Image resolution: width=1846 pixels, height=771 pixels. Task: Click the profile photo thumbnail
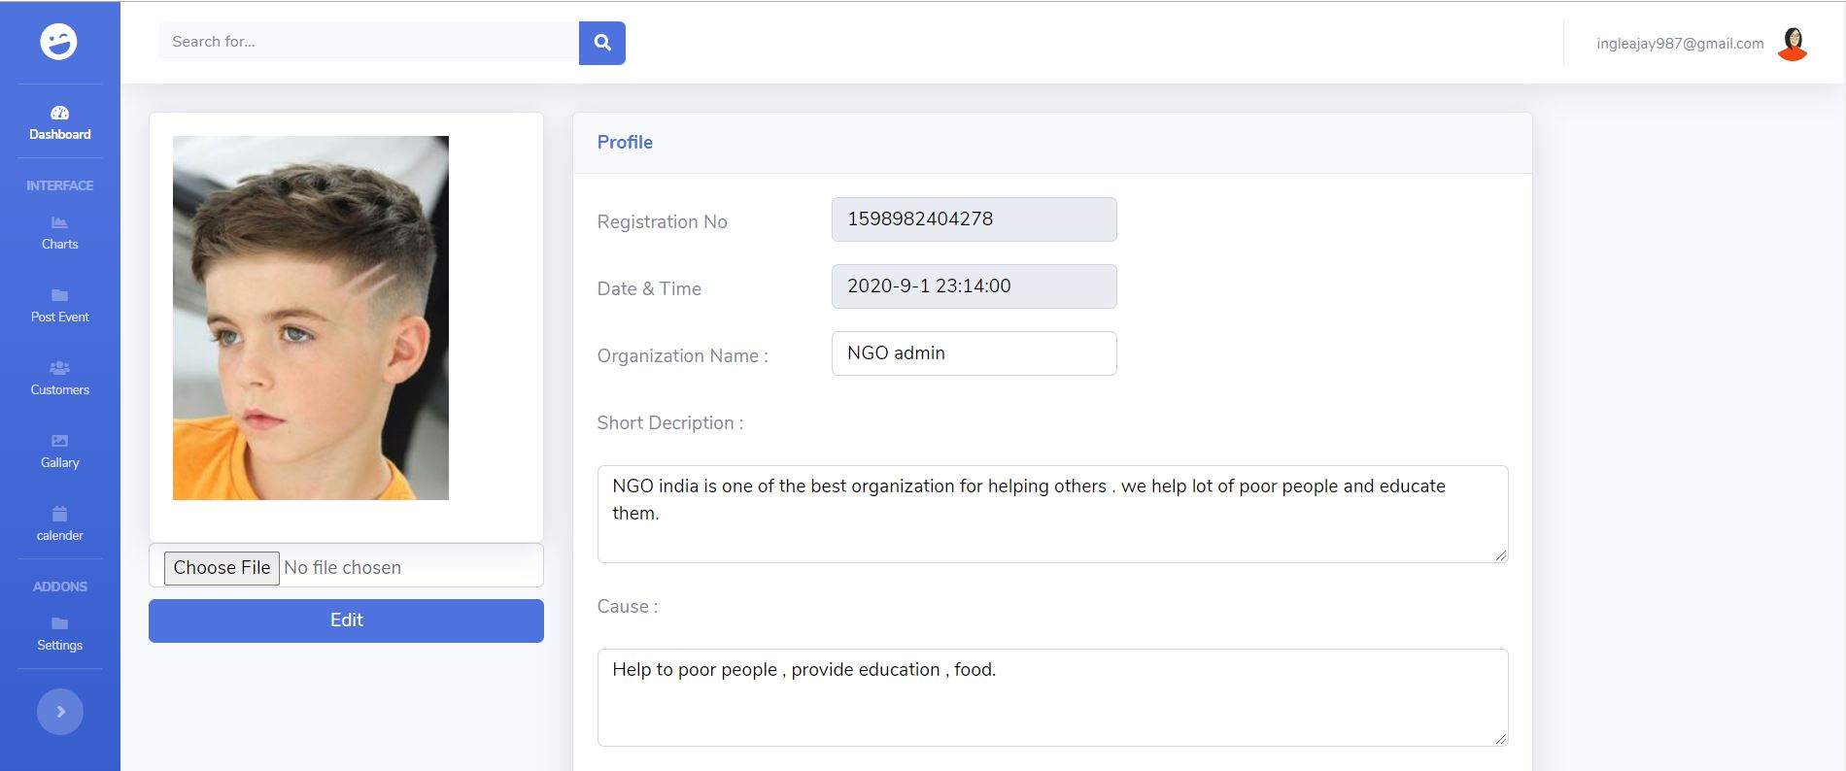tap(311, 318)
